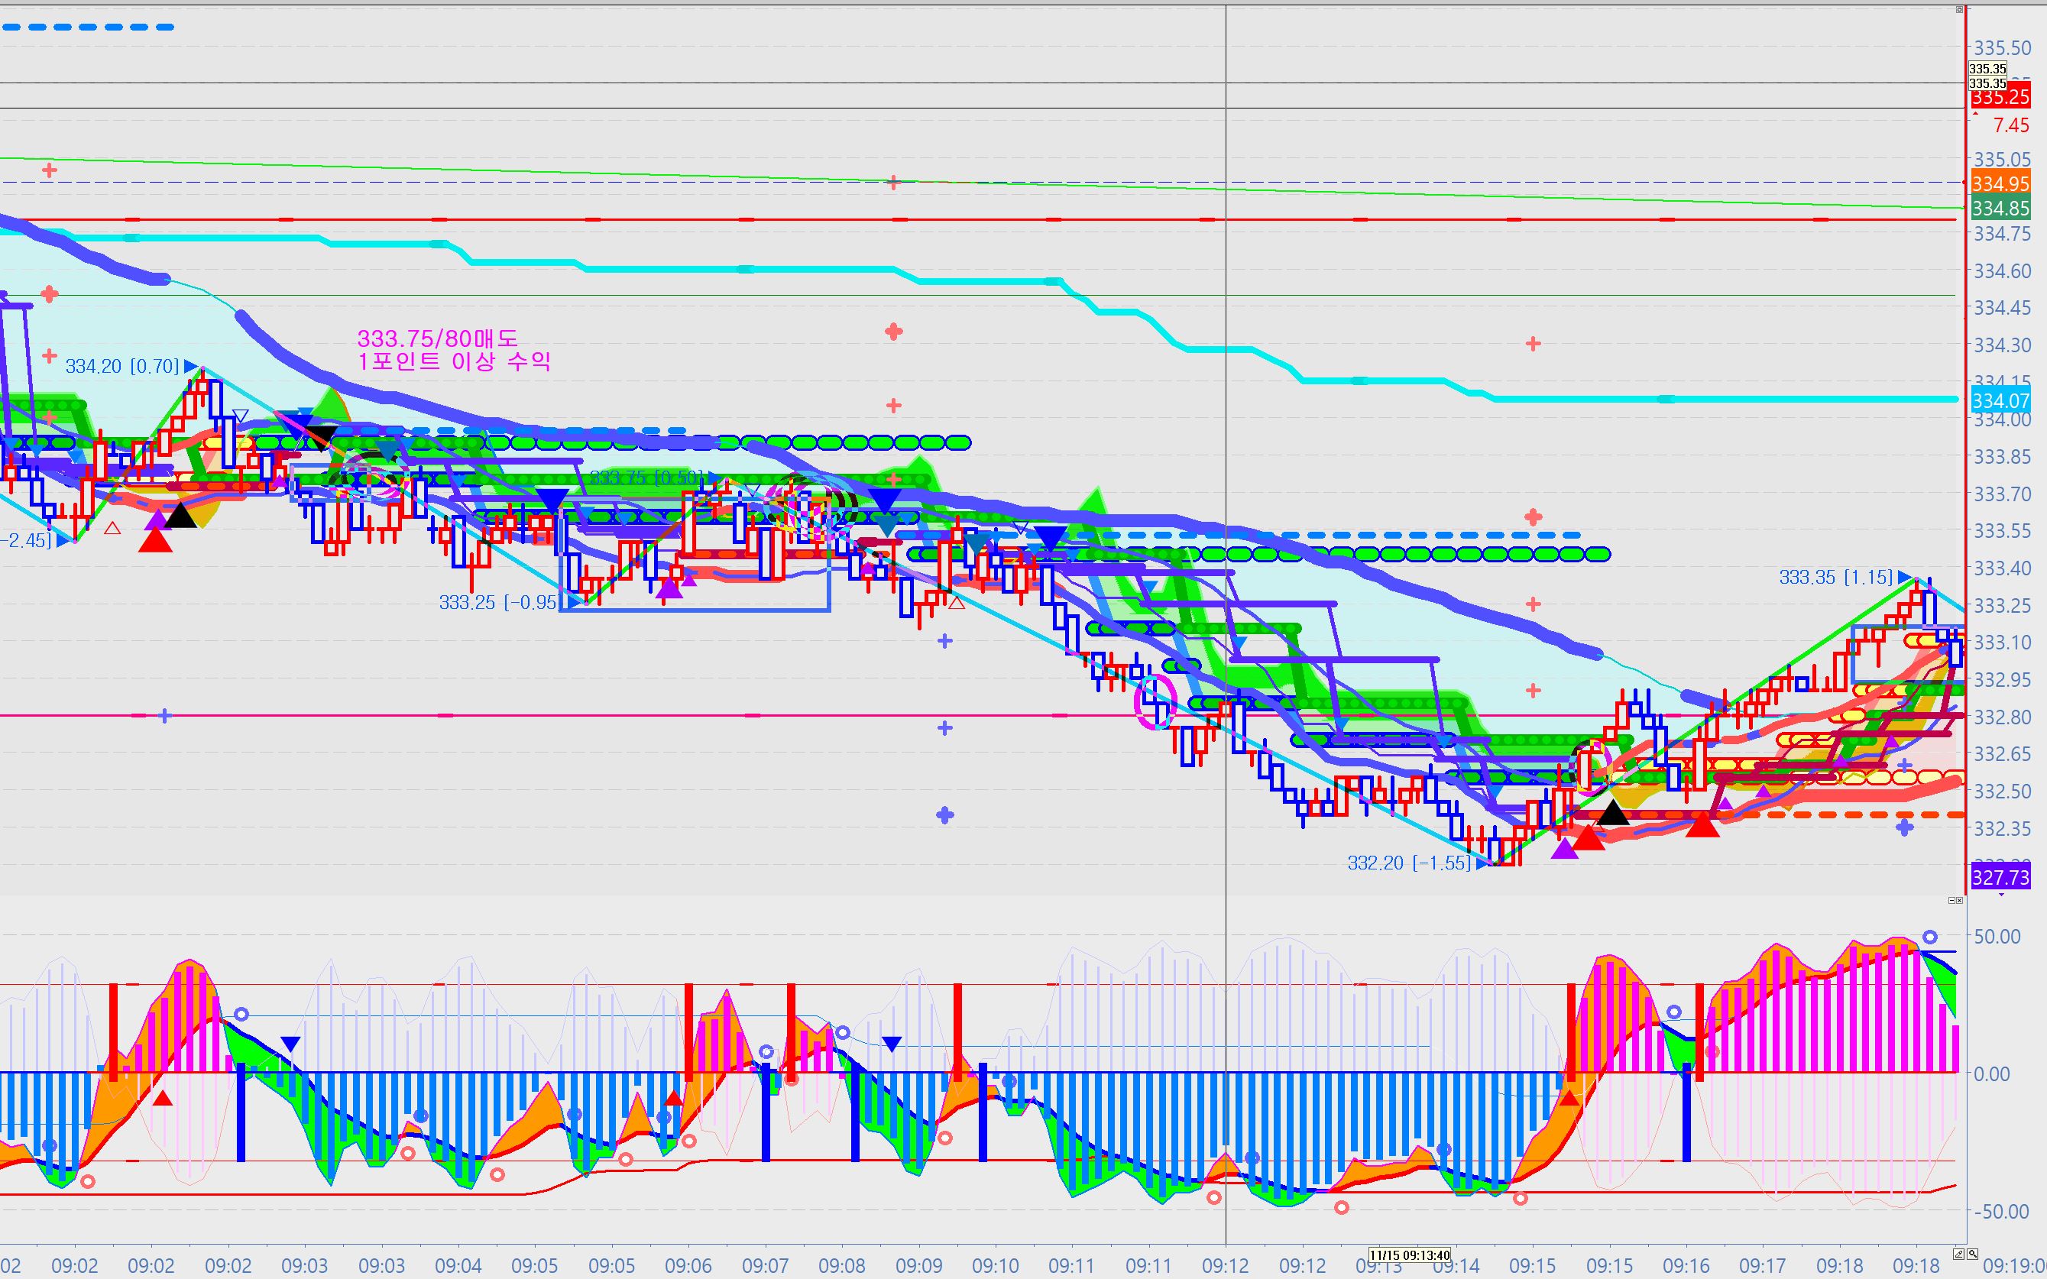
Task: Click the 333.25 [-0.95] swing low label
Action: tap(499, 602)
